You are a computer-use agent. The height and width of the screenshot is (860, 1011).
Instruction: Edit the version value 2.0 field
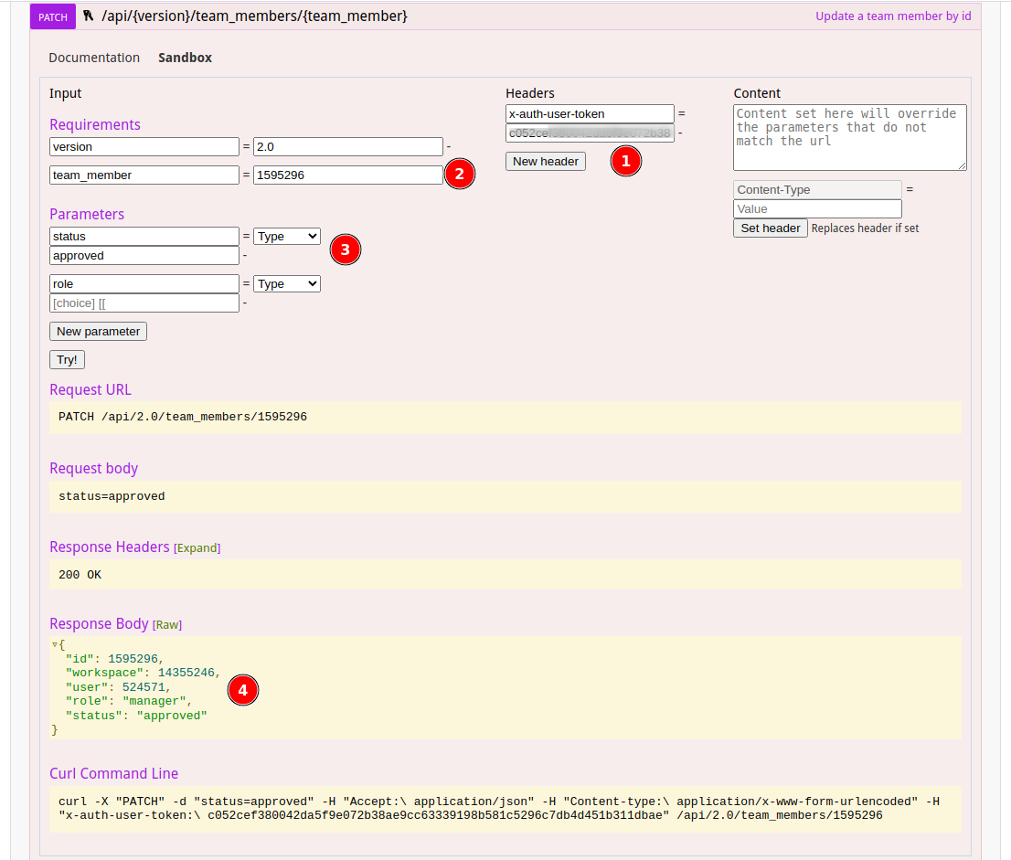tap(348, 146)
